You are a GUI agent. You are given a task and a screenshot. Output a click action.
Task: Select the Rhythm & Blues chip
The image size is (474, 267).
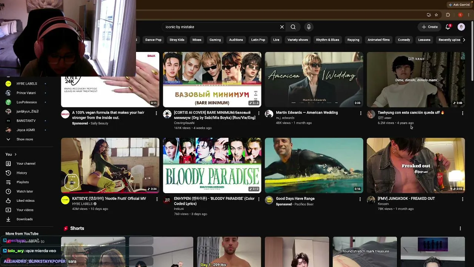(x=328, y=40)
